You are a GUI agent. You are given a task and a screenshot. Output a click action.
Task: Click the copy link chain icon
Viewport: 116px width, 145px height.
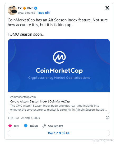(44, 126)
